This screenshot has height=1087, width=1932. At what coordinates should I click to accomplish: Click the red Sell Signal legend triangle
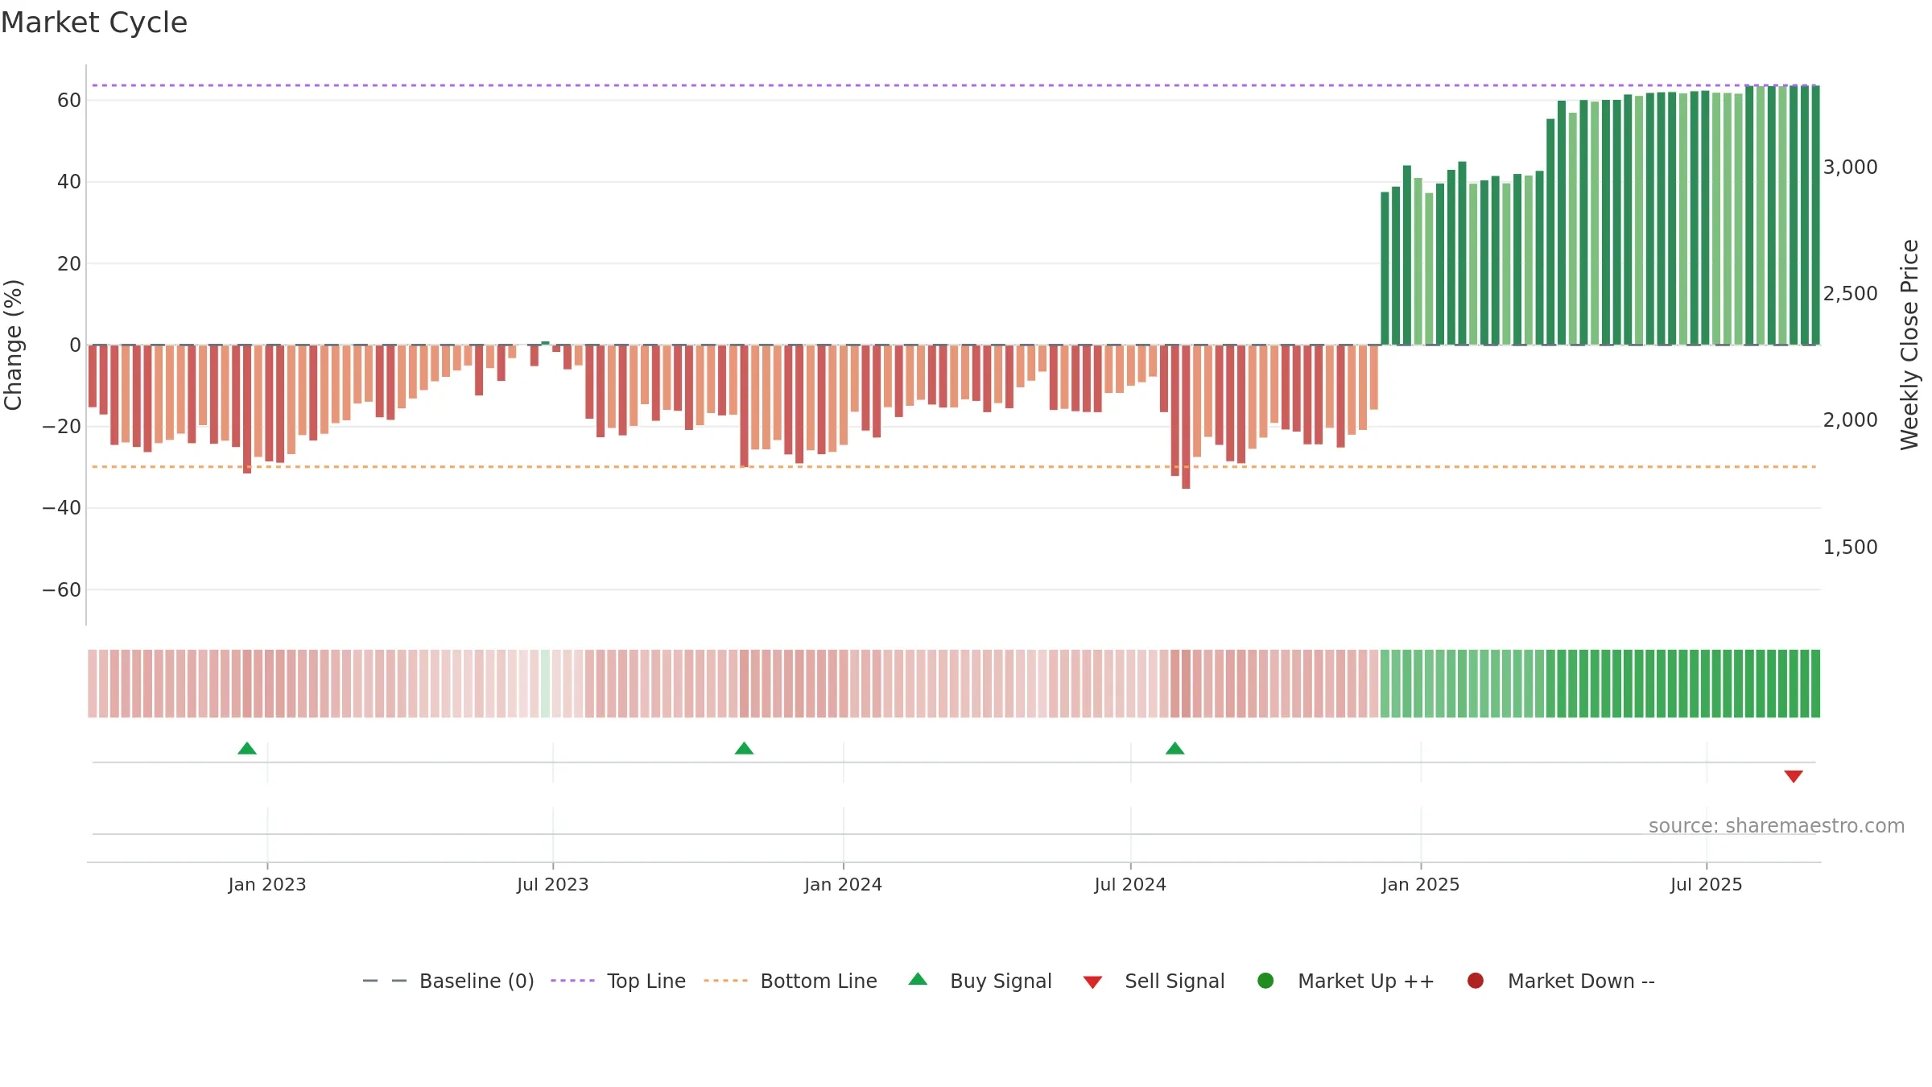point(1092,982)
